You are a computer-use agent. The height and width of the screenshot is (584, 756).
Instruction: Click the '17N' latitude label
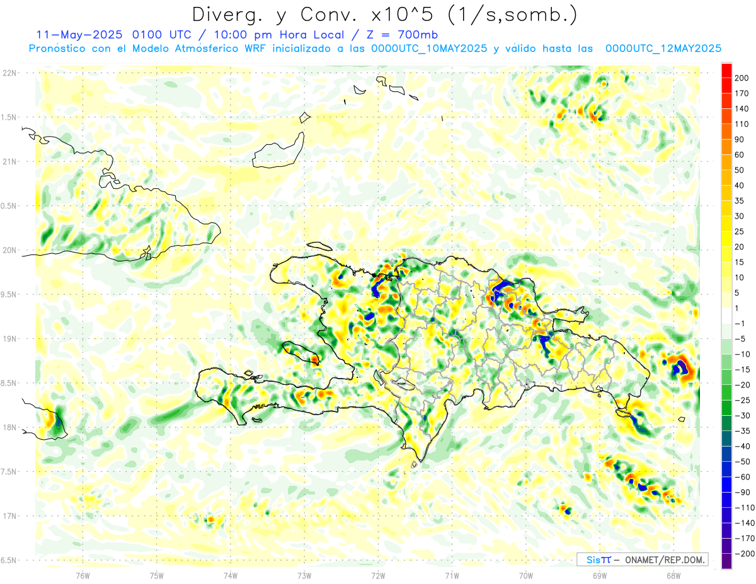tap(9, 517)
